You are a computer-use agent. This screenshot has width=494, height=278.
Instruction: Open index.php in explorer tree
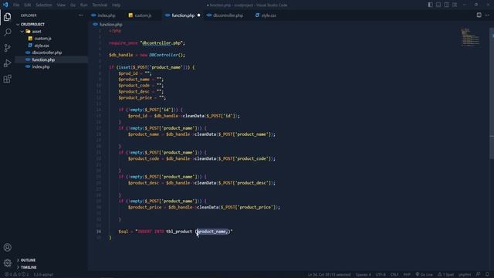pyautogui.click(x=52, y=67)
